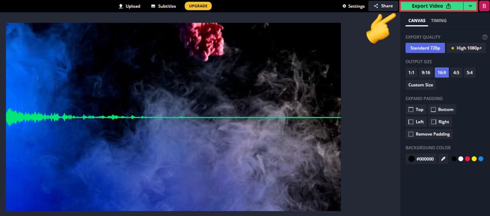
Task: Pick the red background color swatch
Action: (467, 159)
